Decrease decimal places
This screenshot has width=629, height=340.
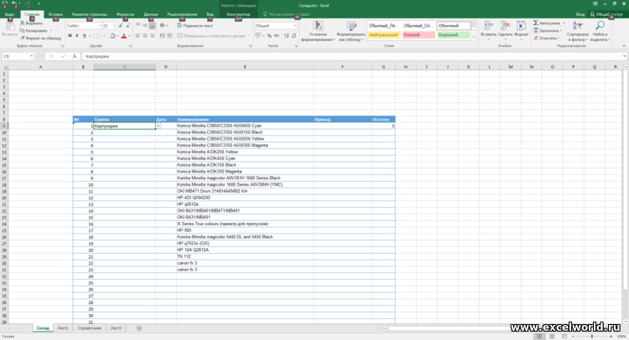click(x=294, y=36)
